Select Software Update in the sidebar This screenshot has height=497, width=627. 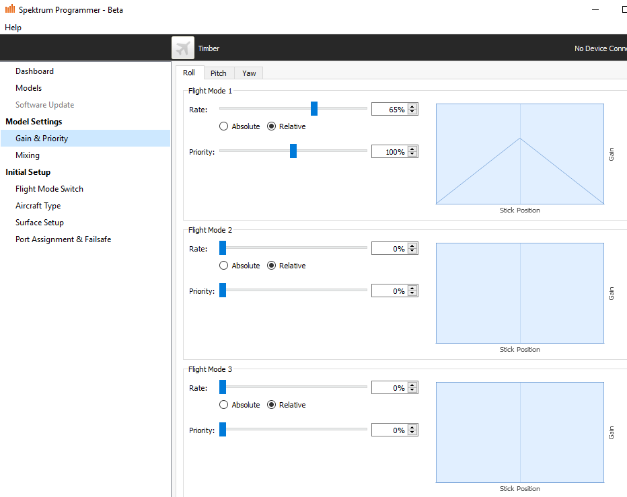45,105
